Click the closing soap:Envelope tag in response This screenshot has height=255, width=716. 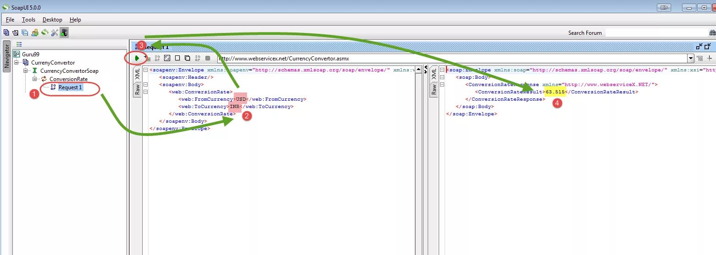471,114
